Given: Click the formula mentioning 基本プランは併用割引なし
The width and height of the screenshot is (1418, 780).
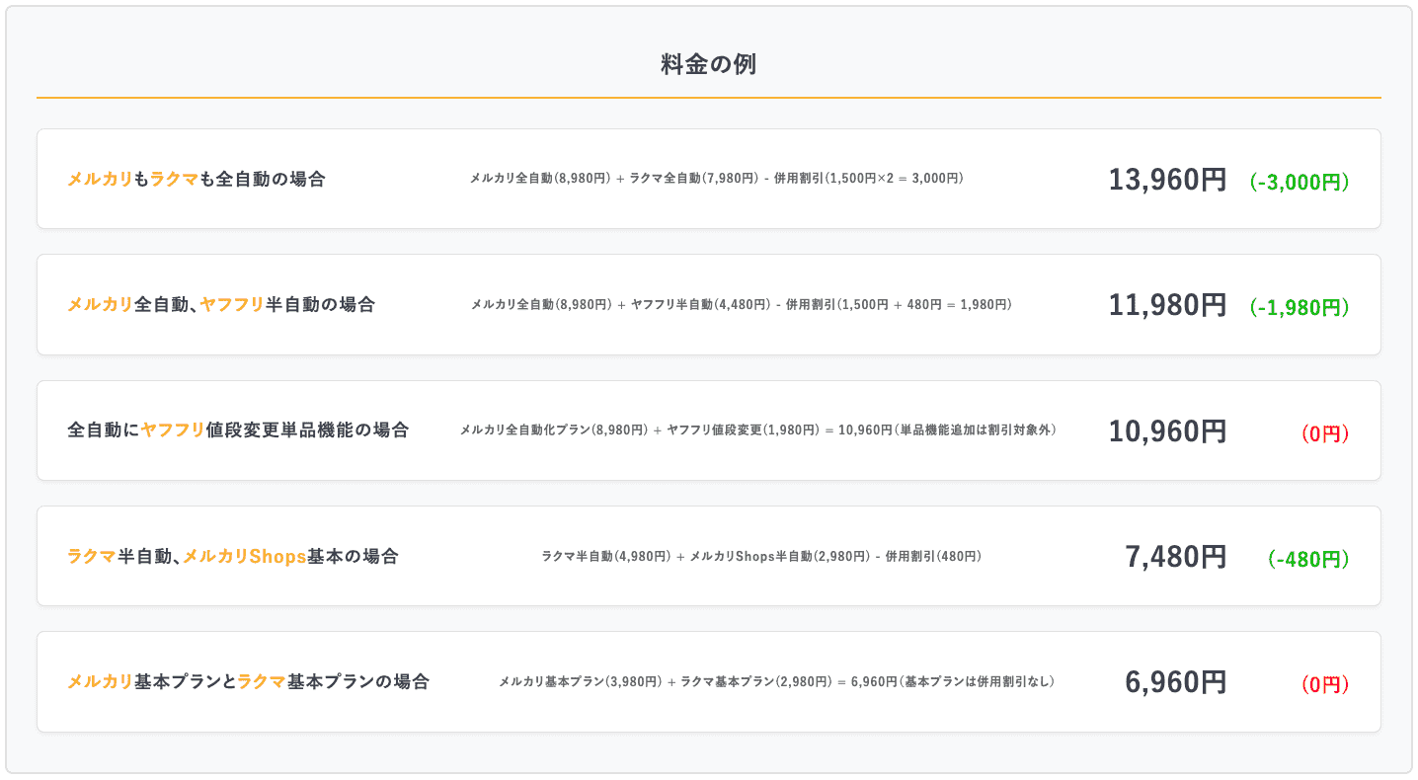Looking at the screenshot, I should pyautogui.click(x=776, y=681).
